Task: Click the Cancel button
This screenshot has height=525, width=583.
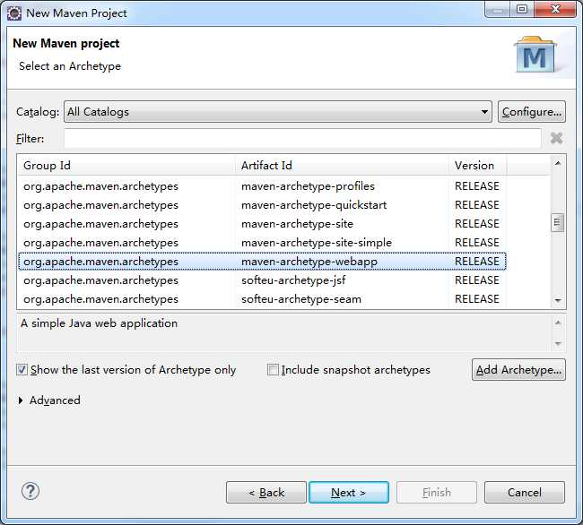Action: click(525, 493)
